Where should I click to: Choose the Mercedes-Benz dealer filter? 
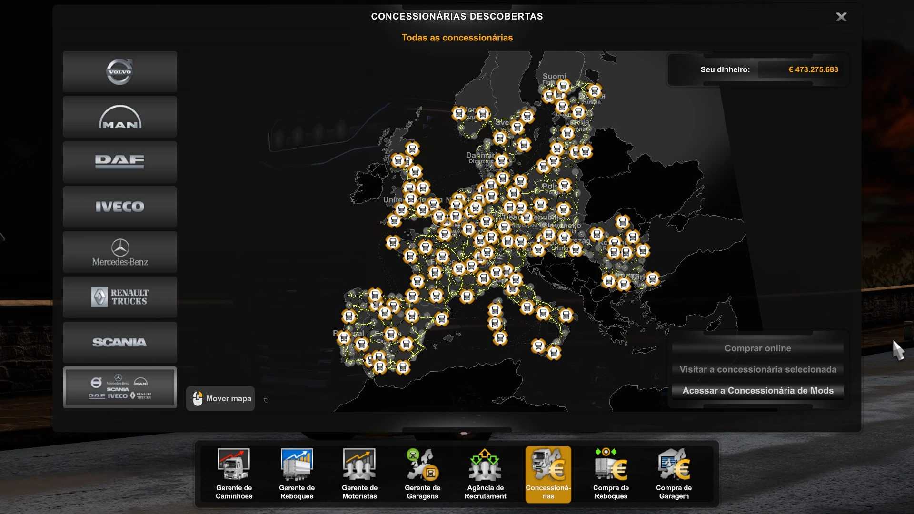pos(119,252)
